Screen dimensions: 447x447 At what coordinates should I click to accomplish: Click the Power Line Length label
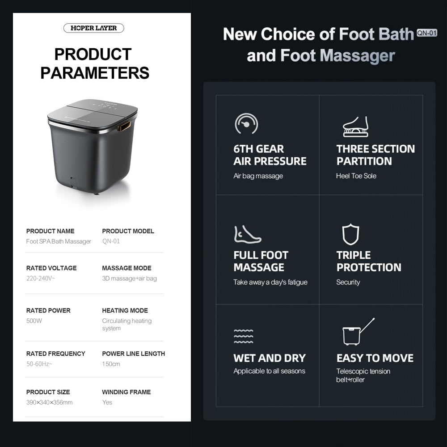pos(133,354)
